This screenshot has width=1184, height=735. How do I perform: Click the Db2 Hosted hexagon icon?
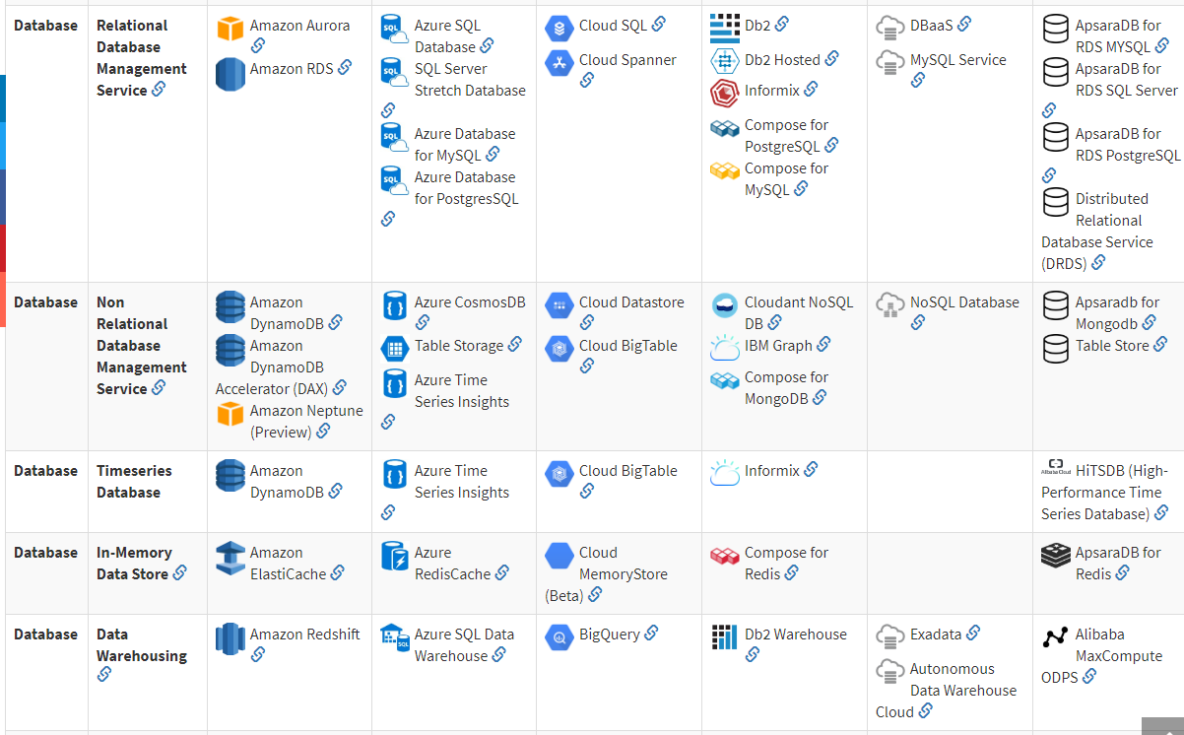tap(725, 61)
